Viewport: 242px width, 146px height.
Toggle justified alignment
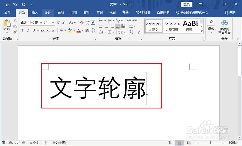[x=118, y=26]
